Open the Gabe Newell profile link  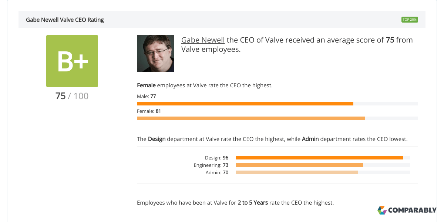(203, 40)
